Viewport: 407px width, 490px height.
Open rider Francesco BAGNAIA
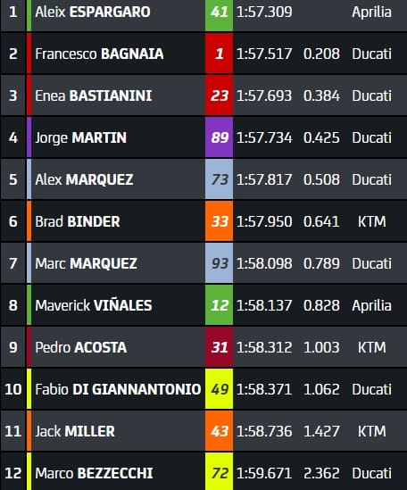click(99, 54)
